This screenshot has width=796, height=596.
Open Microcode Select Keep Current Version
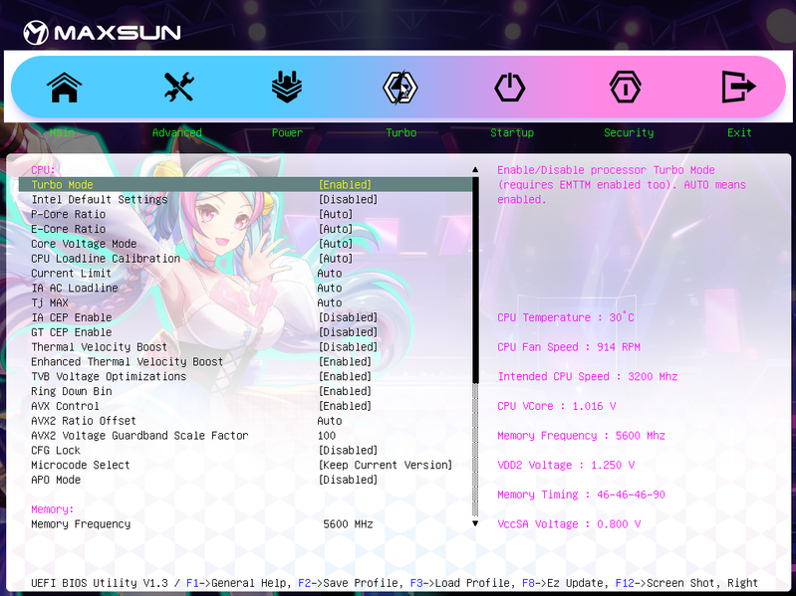(386, 465)
